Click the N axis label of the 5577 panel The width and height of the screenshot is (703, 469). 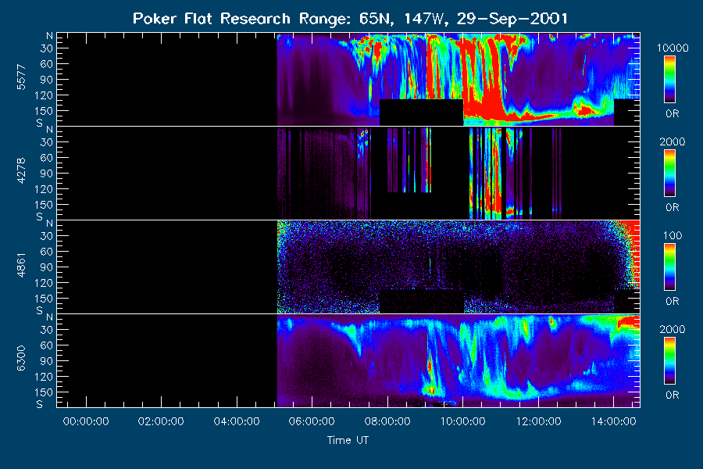[49, 36]
